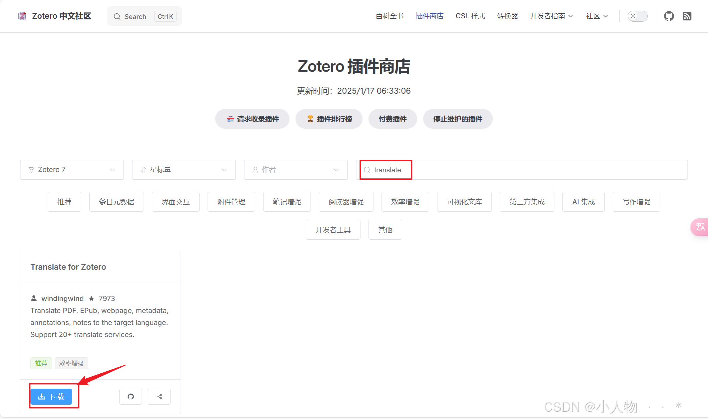This screenshot has height=419, width=708.
Task: Click the Search box with Ctrl K
Action: coord(145,16)
